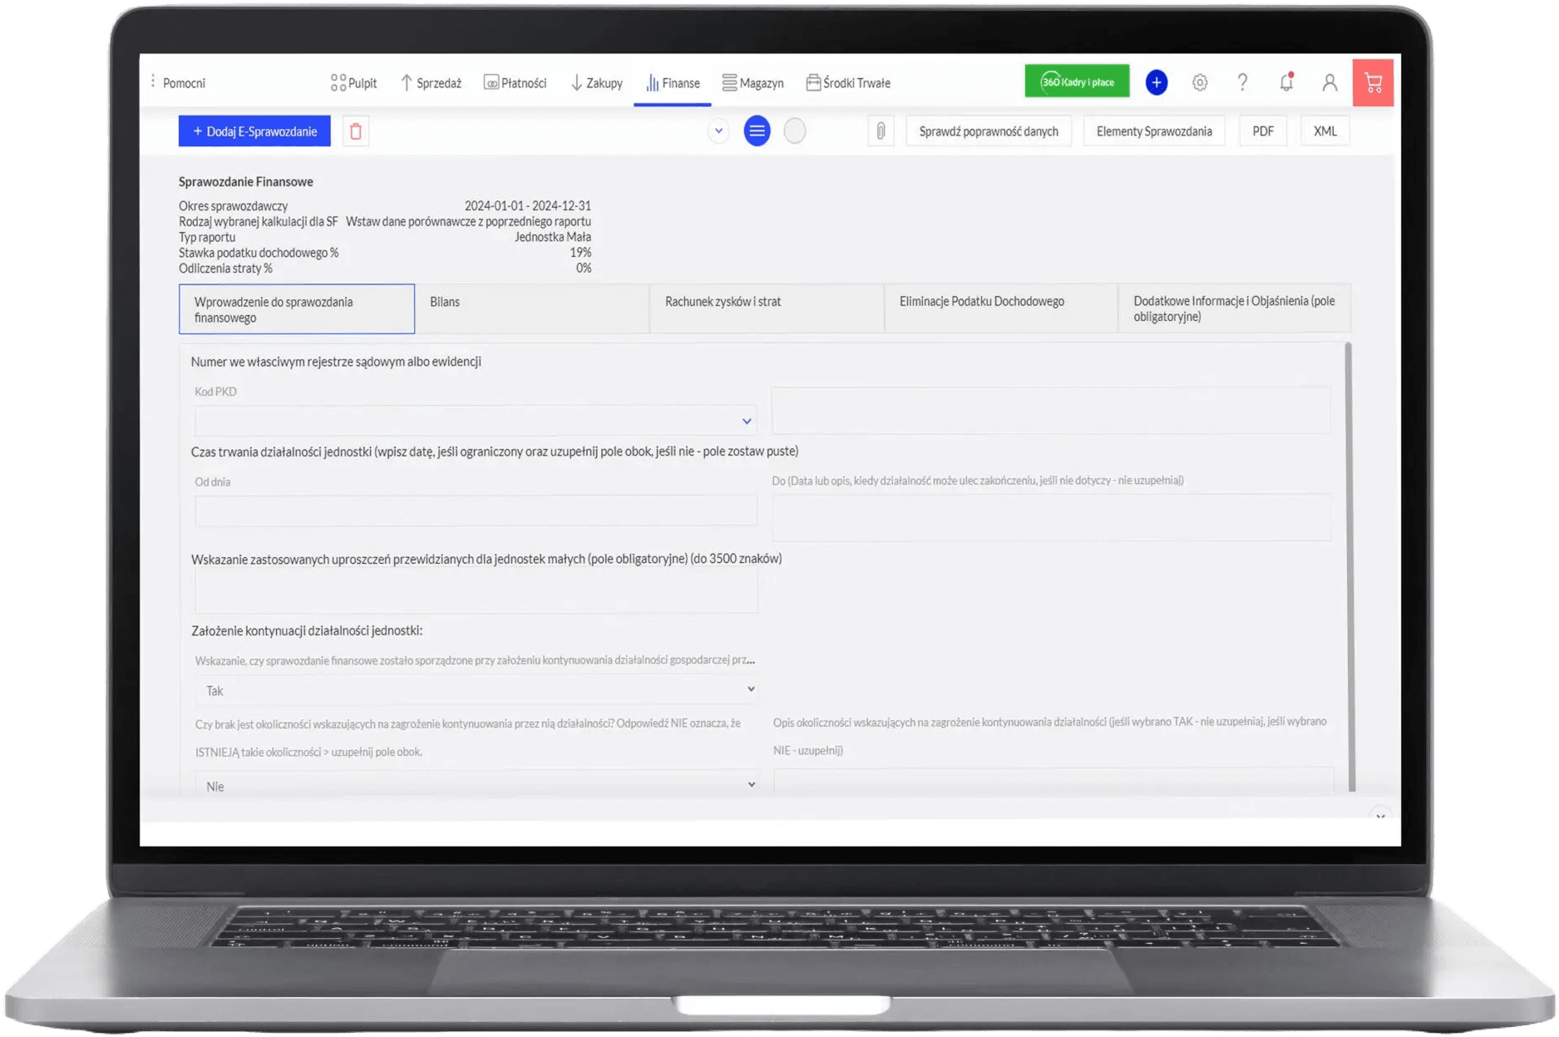Click the form's vertical scrollbar
This screenshot has height=1037, width=1559.
(1349, 565)
